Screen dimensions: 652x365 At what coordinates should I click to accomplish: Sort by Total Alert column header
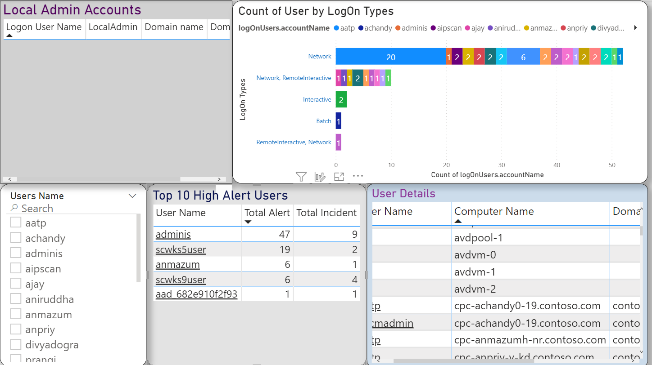click(267, 213)
